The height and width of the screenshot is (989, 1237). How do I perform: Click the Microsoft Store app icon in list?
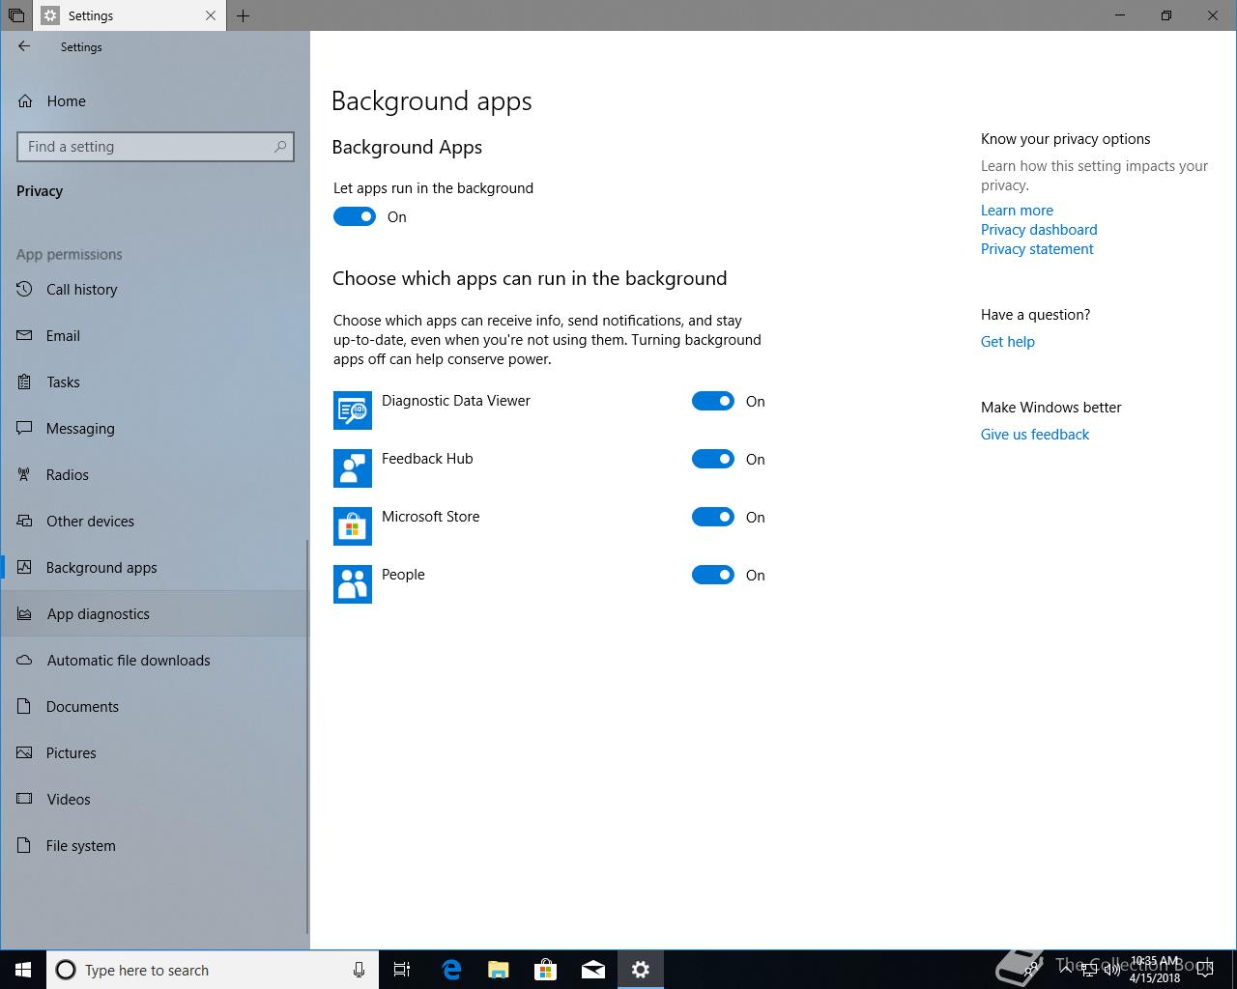[353, 526]
